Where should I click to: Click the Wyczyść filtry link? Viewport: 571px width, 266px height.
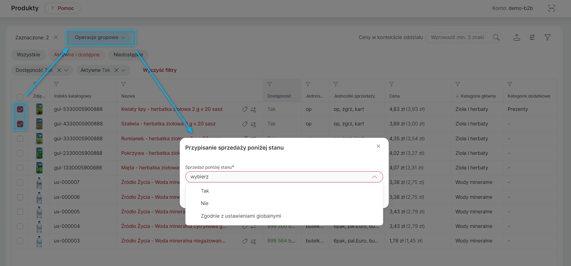pyautogui.click(x=160, y=70)
